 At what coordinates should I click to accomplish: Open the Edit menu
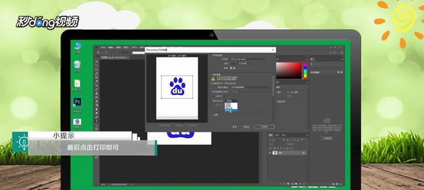(x=111, y=47)
